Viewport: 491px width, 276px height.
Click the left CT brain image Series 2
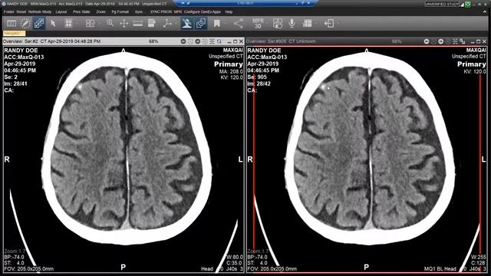coord(127,147)
